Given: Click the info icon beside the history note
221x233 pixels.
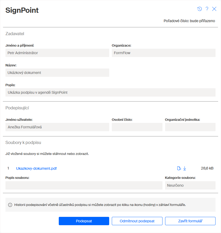Looking at the screenshot, I should click(x=10, y=205).
